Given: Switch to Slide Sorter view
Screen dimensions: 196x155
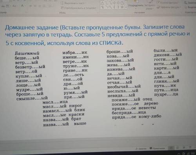Looking at the screenshot, I should (x=178, y=148).
